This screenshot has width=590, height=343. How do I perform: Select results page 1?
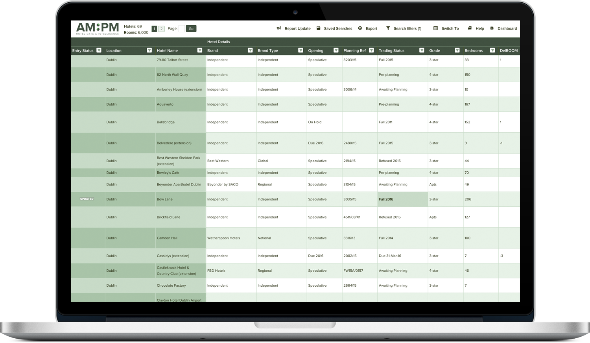pos(155,29)
